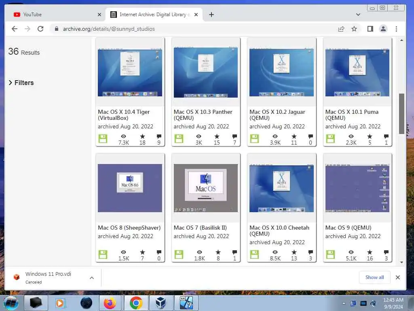Image resolution: width=414 pixels, height=311 pixels.
Task: Click title Mac OS 9 (QEMU)
Action: 348,228
